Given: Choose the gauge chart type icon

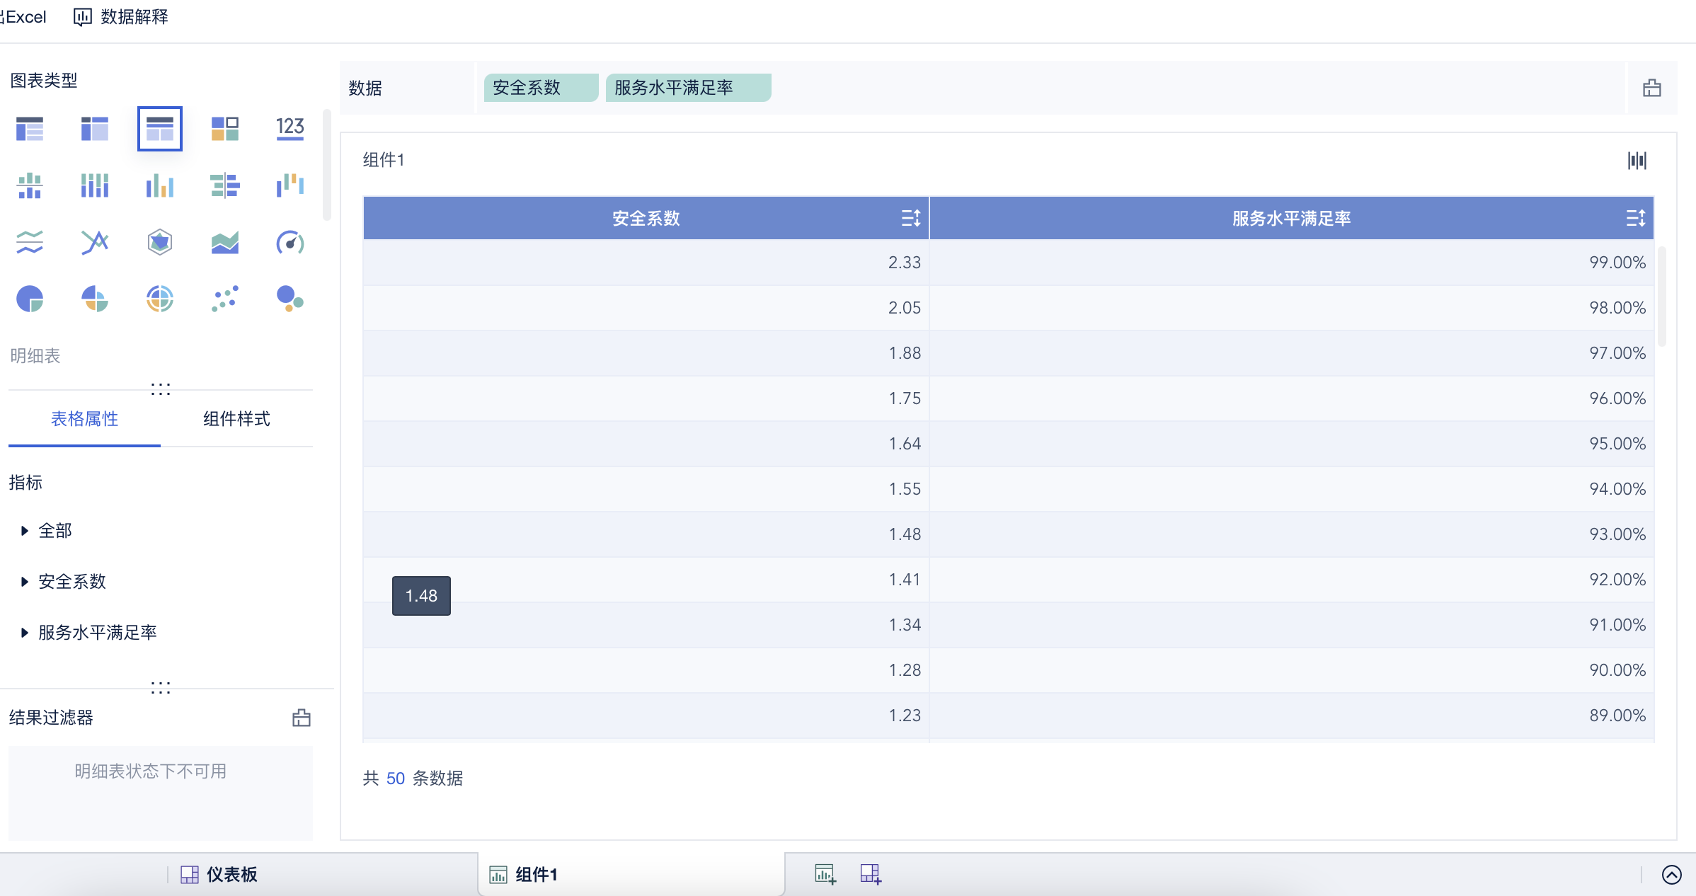Looking at the screenshot, I should (x=290, y=243).
